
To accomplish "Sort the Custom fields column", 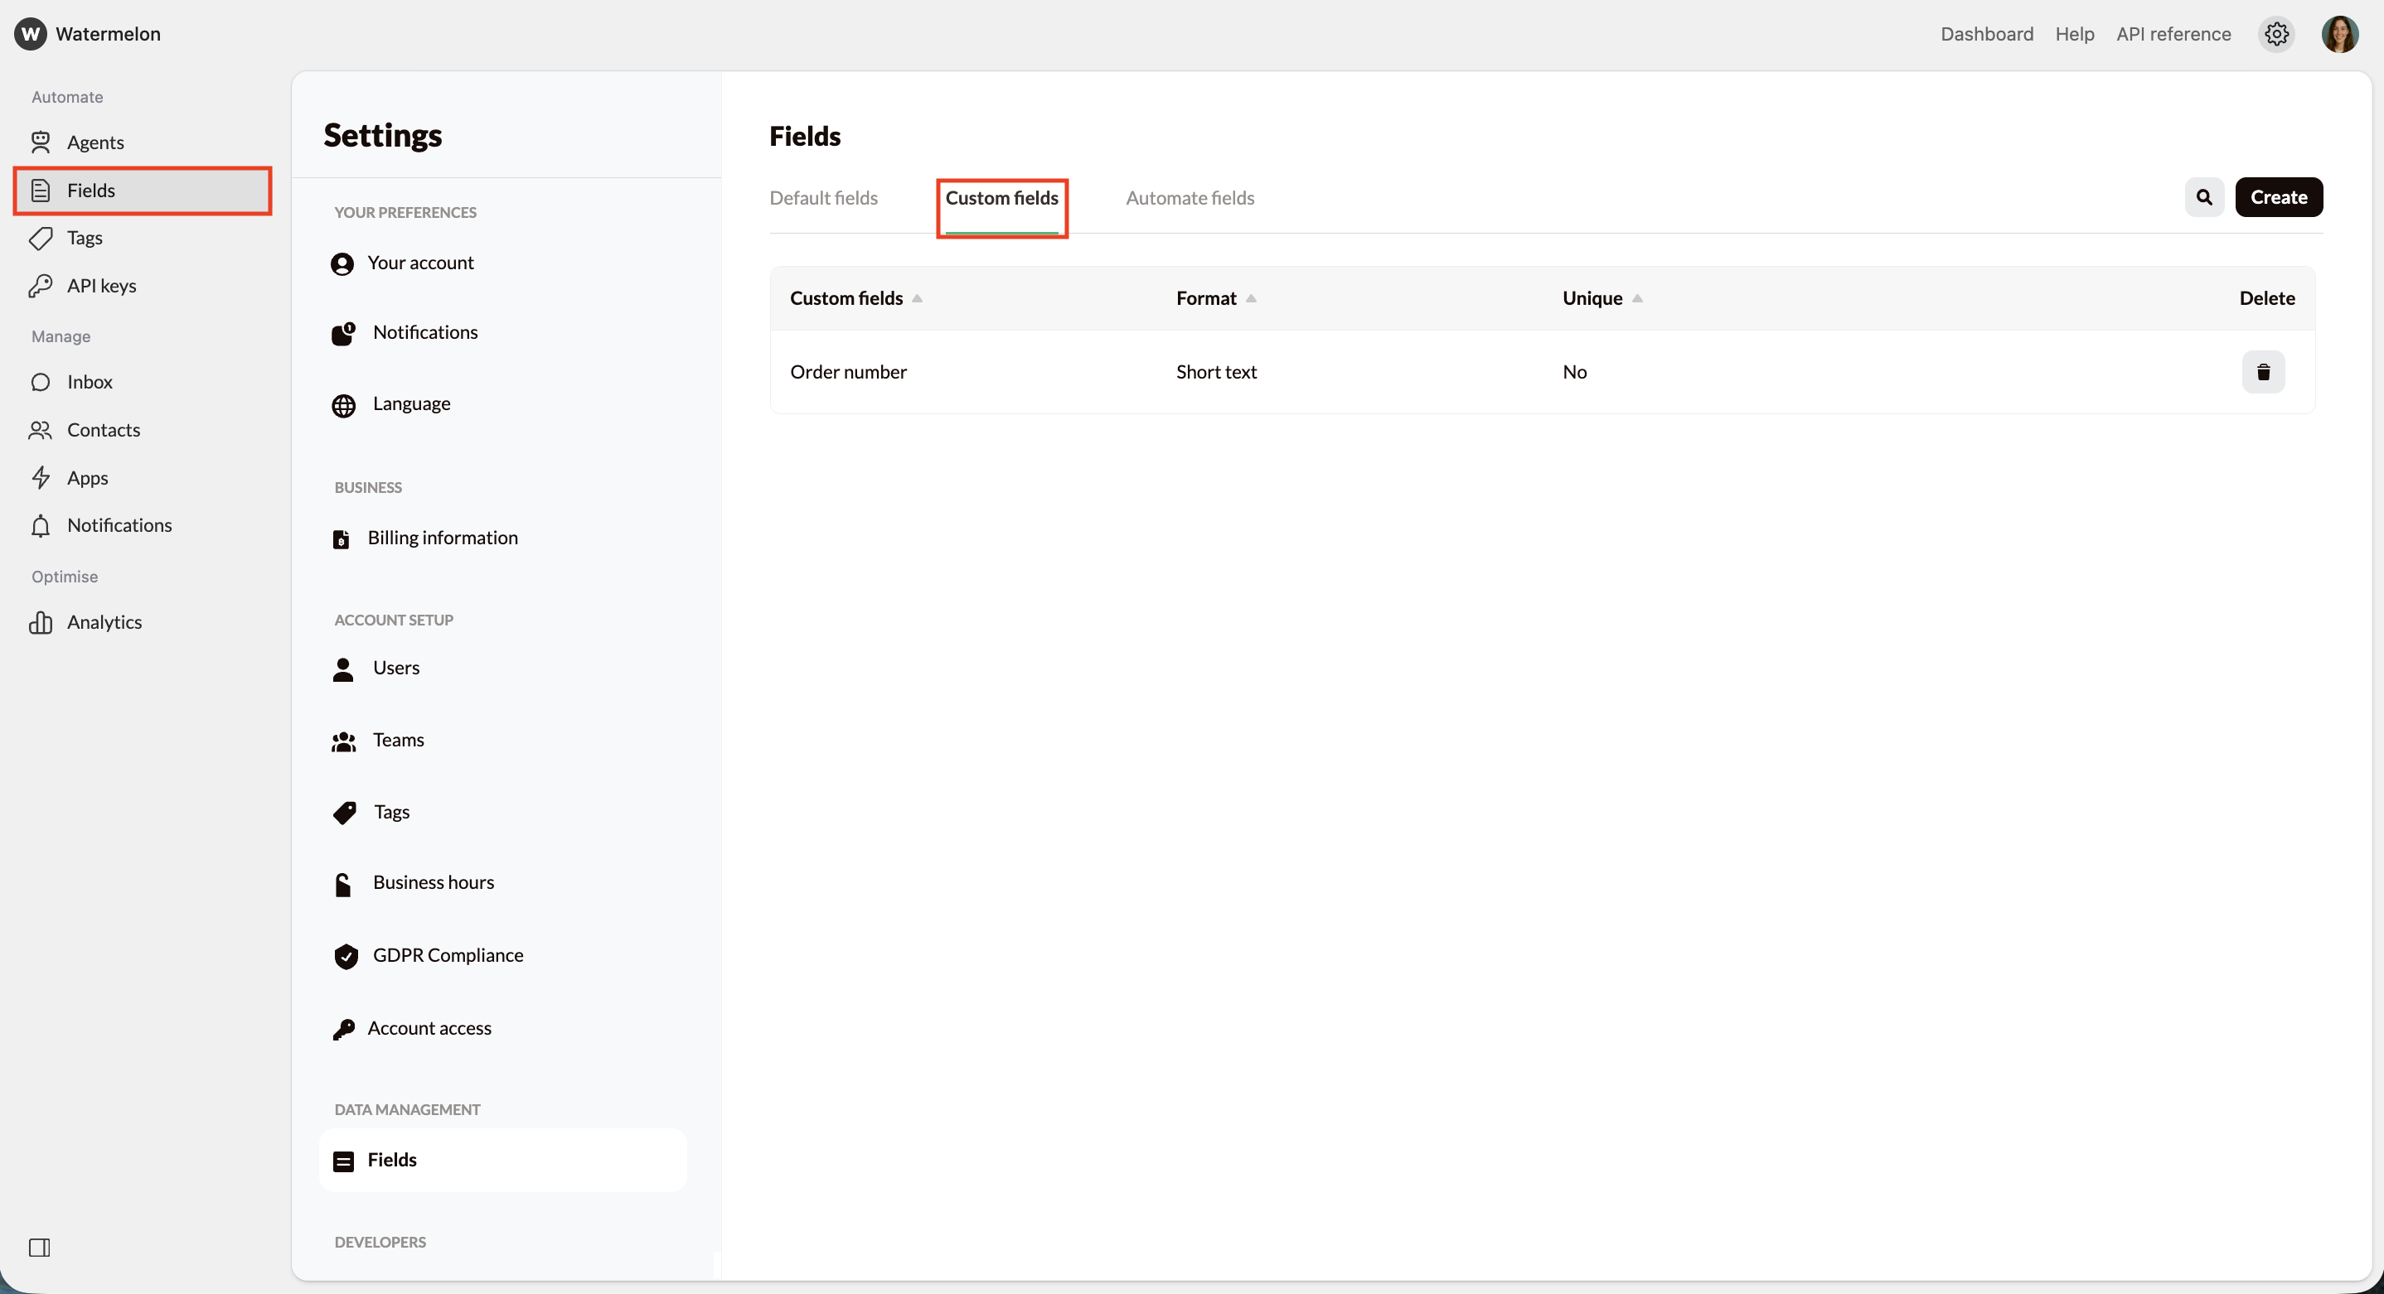I will coord(917,298).
